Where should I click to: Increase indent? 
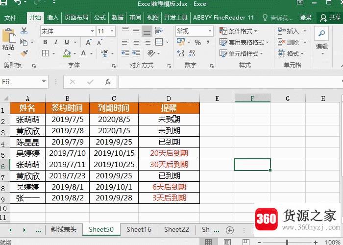[x=136, y=53]
